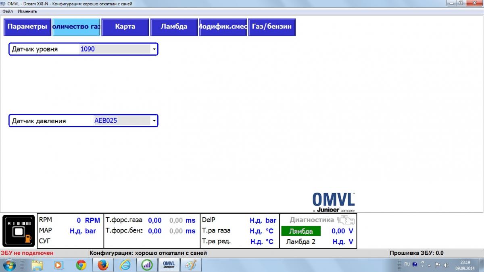Open the Газ/бензин tab
The height and width of the screenshot is (272, 484).
[272, 27]
